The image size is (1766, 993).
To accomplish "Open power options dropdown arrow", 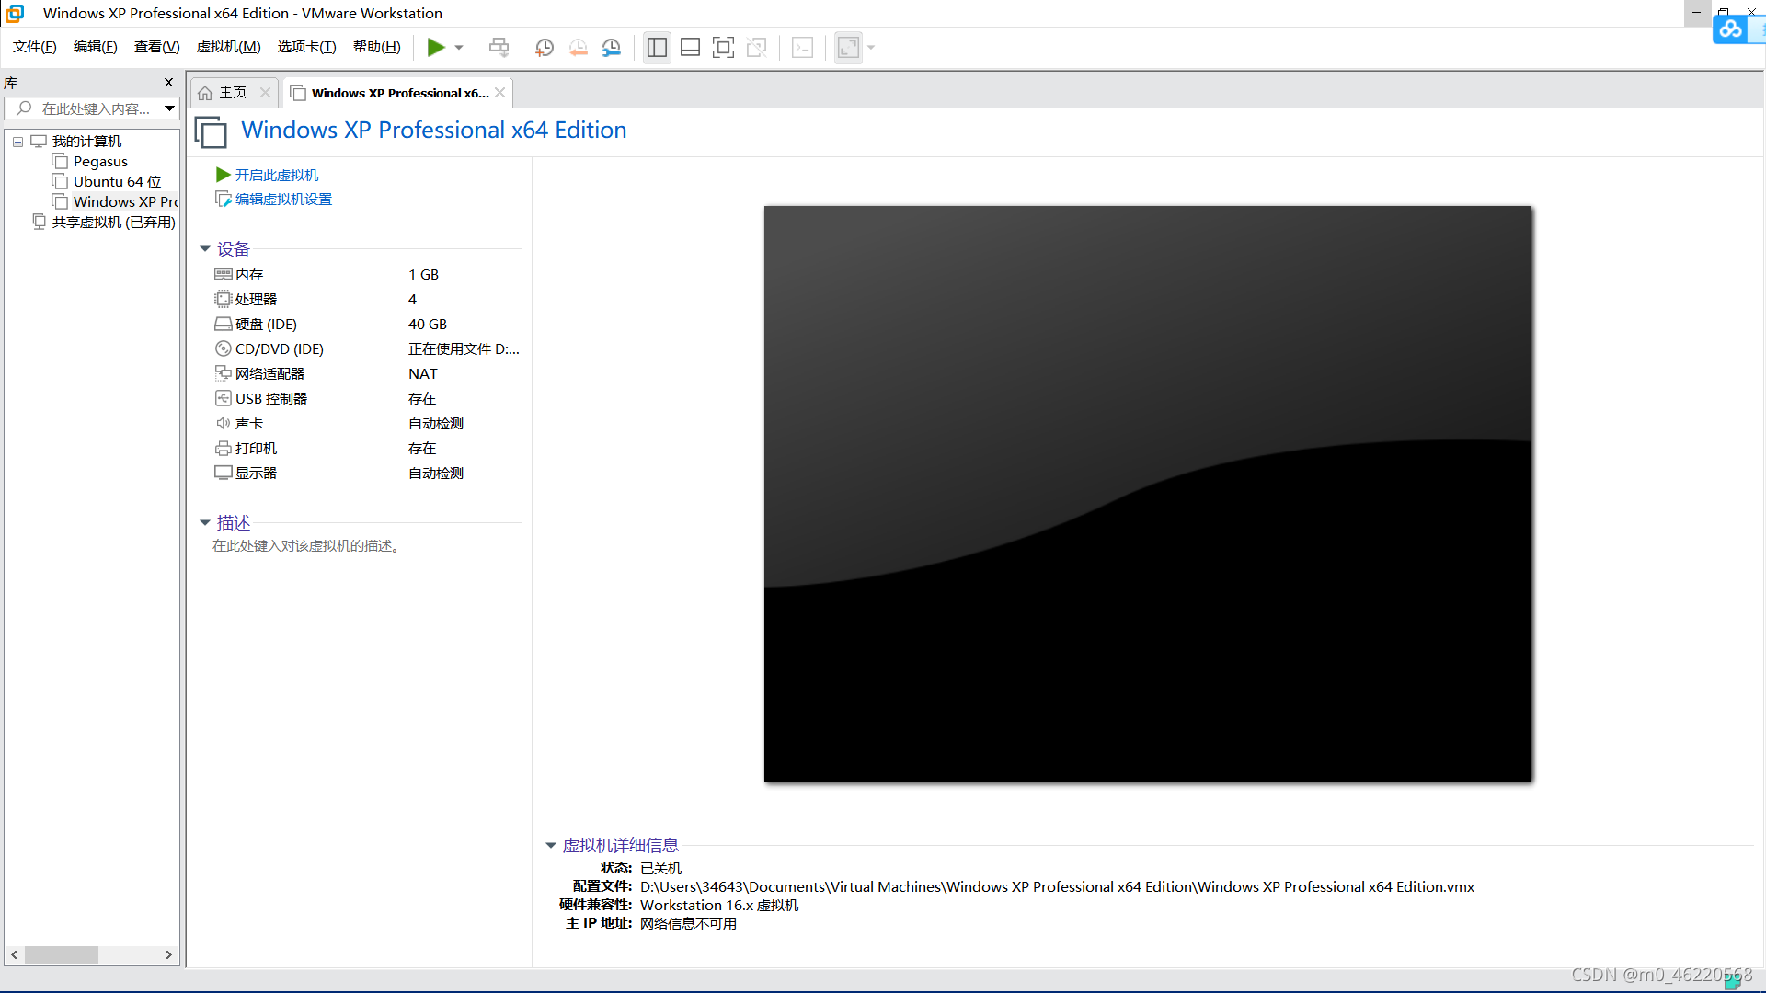I will click(459, 48).
